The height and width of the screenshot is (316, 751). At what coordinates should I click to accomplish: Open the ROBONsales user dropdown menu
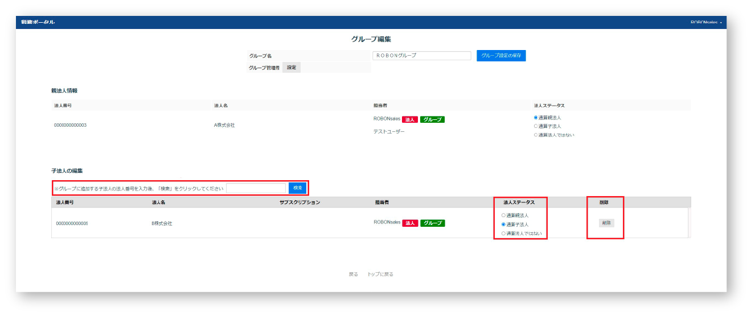[706, 23]
